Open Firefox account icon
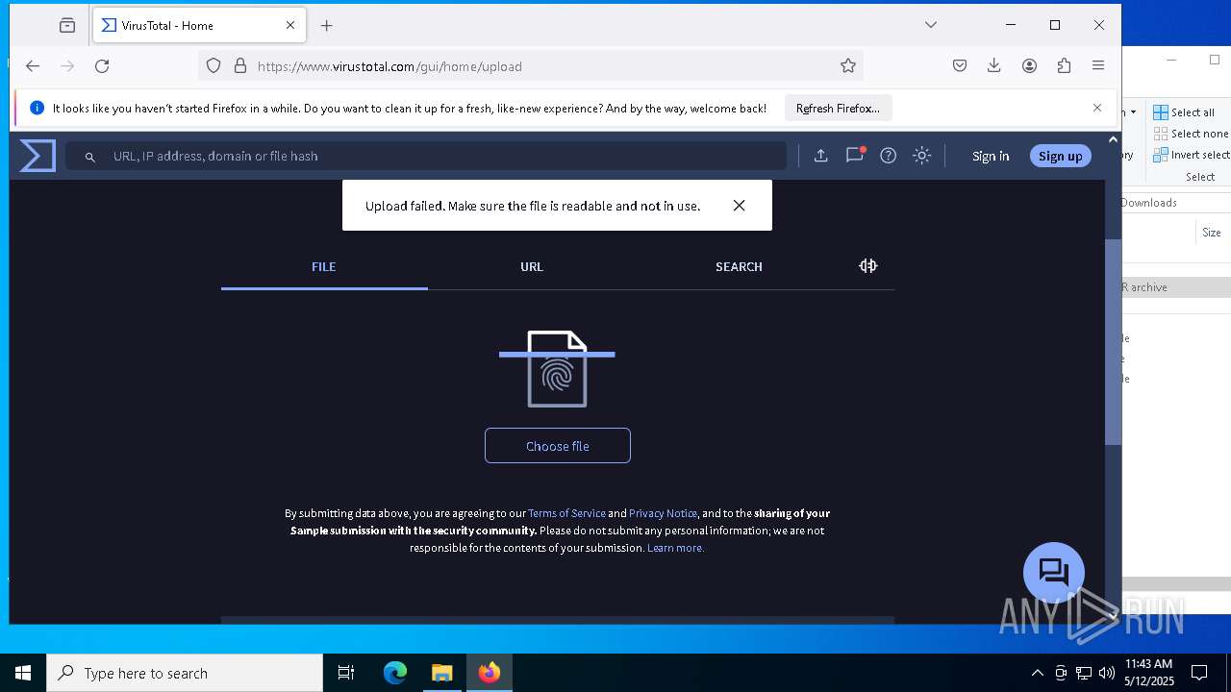Viewport: 1231px width, 692px height. (x=1029, y=66)
